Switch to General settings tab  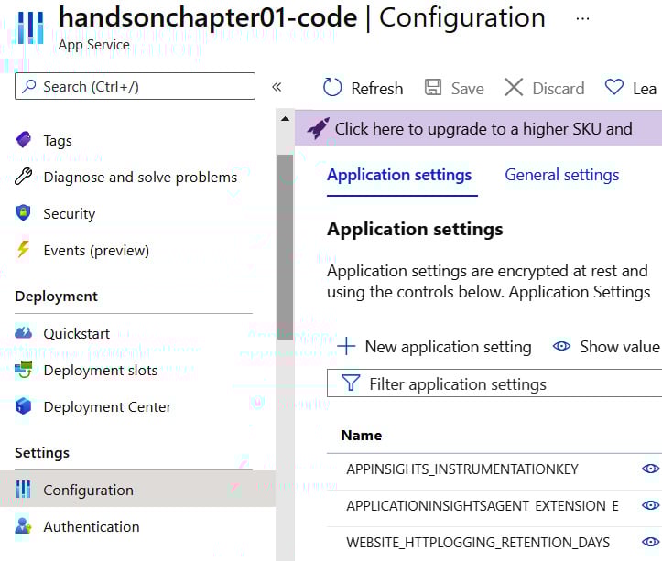click(x=562, y=175)
